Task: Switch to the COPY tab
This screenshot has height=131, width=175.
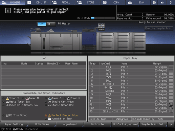Action: pyautogui.click(x=113, y=2)
